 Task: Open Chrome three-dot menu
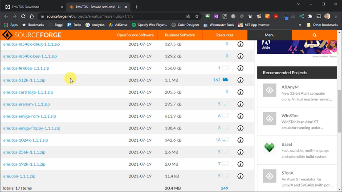(336, 16)
